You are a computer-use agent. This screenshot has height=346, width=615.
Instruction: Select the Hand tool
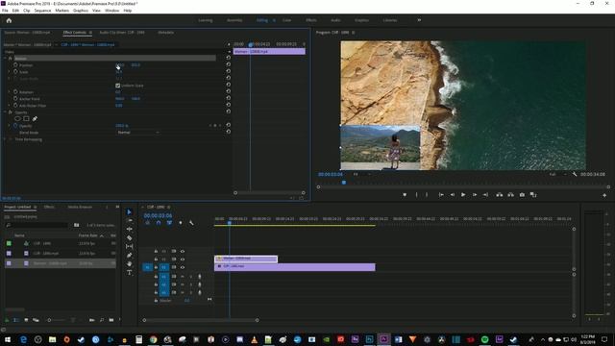(x=130, y=263)
